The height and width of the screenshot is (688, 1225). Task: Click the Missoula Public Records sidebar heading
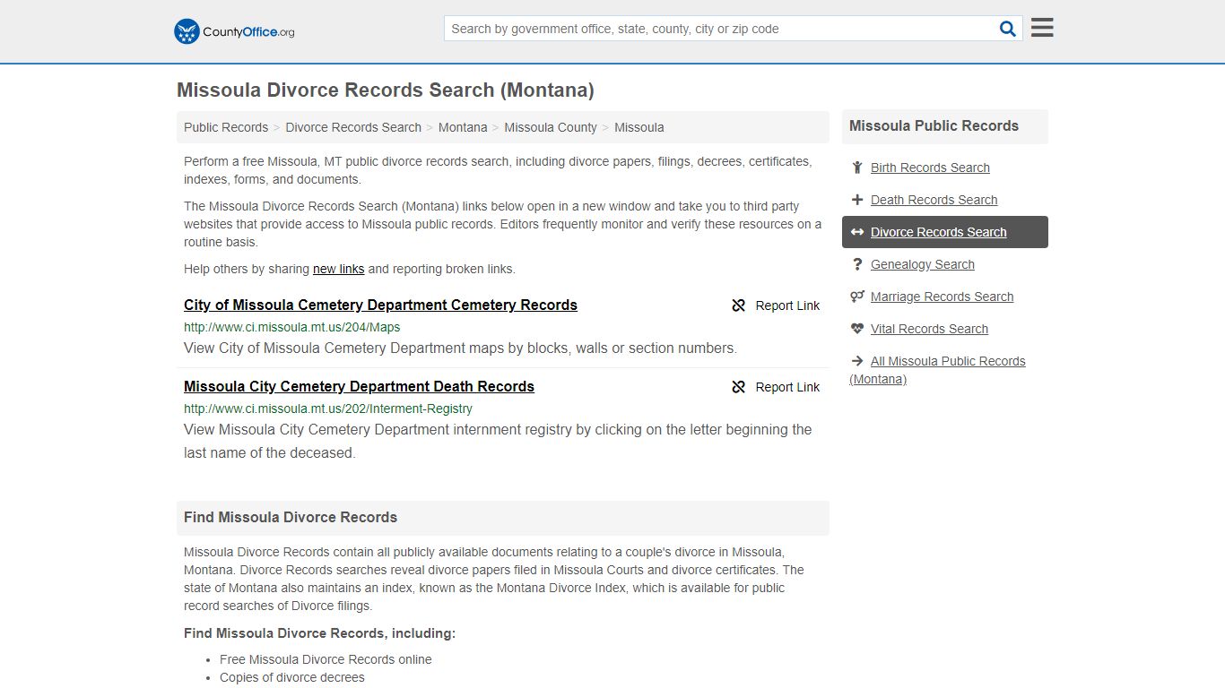934,125
